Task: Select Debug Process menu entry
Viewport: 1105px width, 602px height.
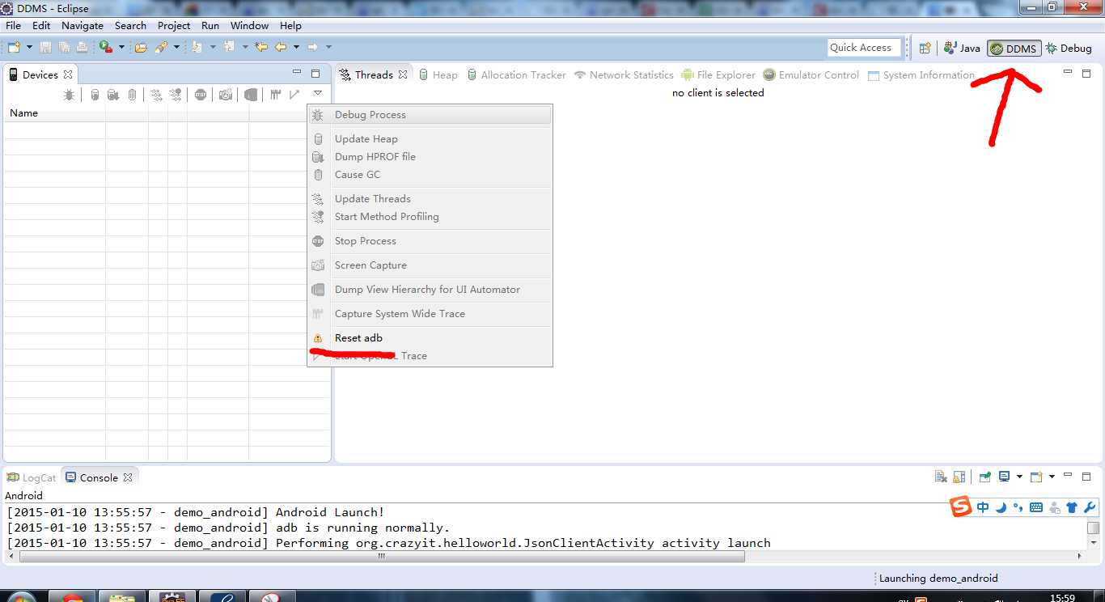Action: click(430, 115)
